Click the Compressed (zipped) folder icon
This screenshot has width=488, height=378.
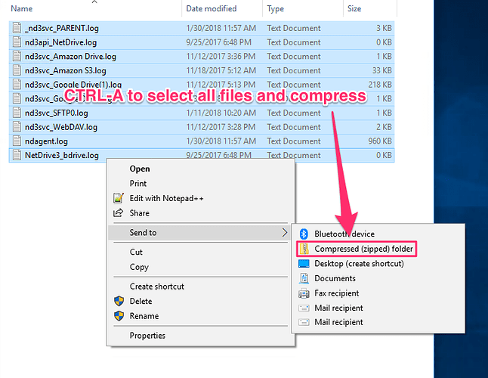point(304,249)
